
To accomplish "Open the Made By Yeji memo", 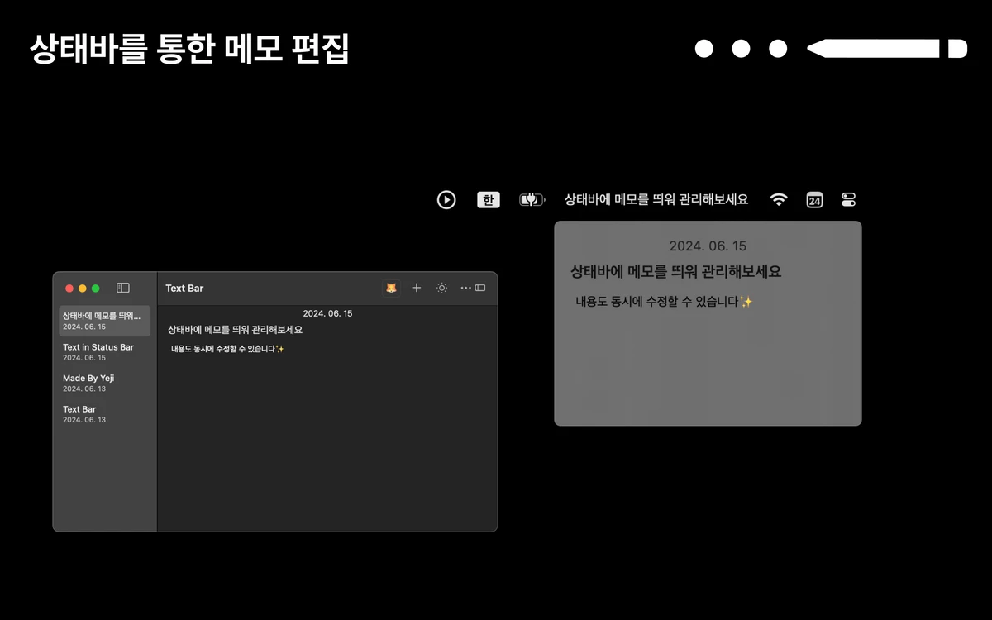I will (104, 383).
